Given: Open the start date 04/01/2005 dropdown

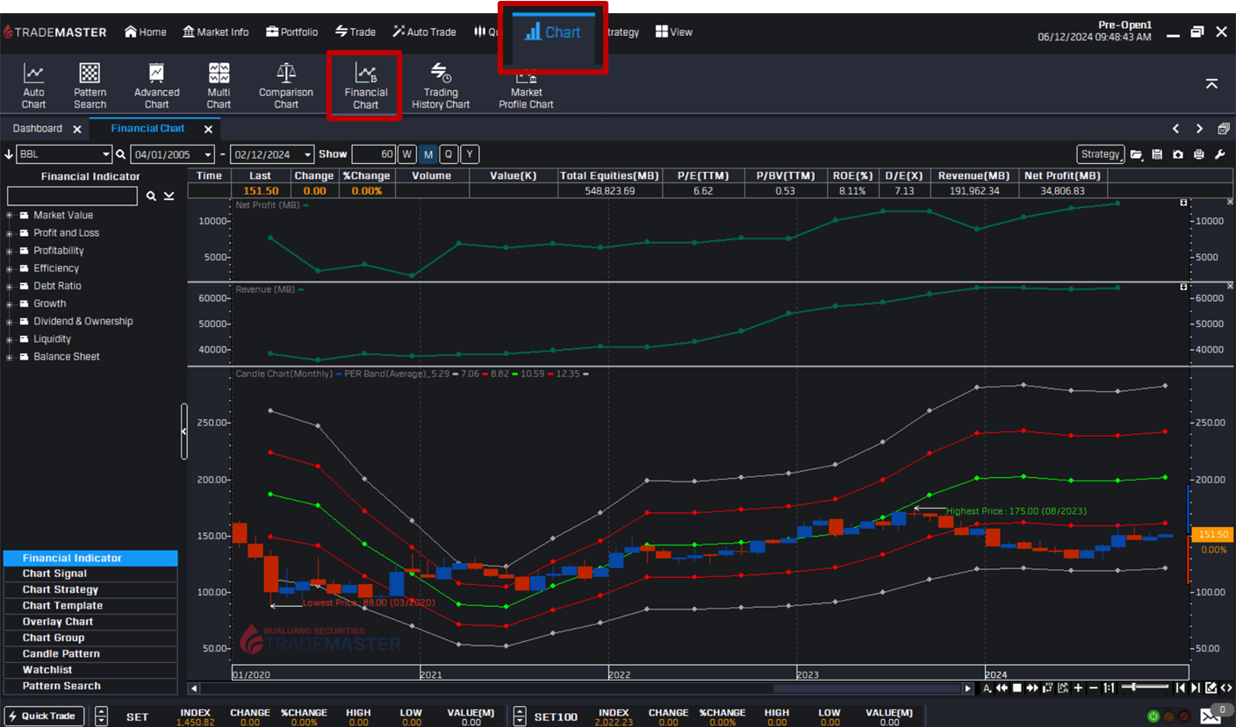Looking at the screenshot, I should pyautogui.click(x=208, y=154).
